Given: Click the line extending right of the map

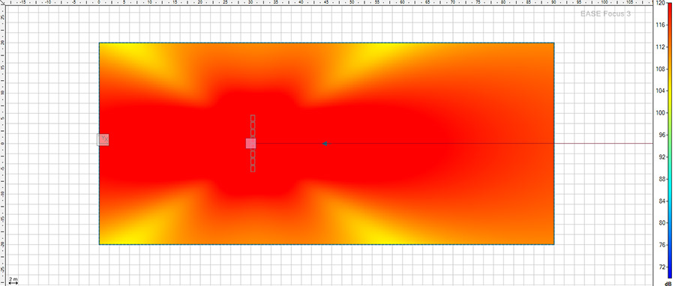Looking at the screenshot, I should pyautogui.click(x=603, y=144).
